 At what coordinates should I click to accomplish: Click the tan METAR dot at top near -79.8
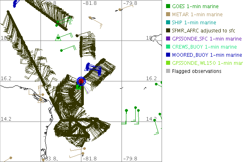120,9
